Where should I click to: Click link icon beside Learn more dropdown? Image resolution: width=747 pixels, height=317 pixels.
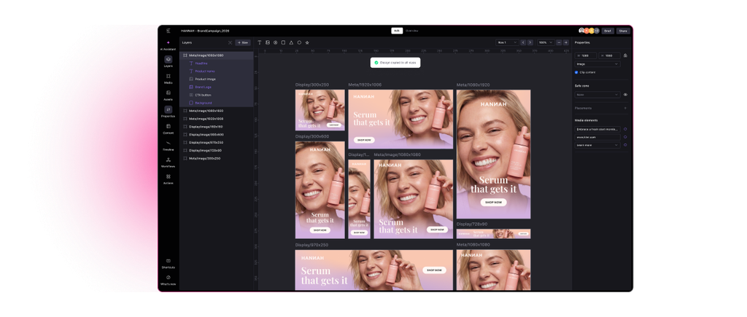625,145
